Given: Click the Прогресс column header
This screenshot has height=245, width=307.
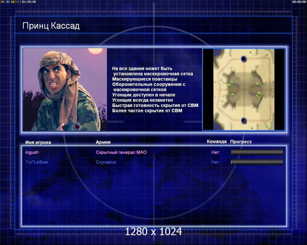Looking at the screenshot, I should (x=241, y=142).
